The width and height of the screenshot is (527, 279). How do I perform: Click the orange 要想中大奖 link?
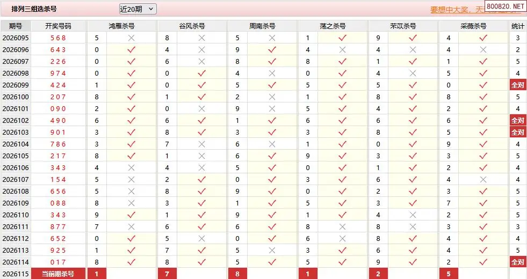point(449,10)
